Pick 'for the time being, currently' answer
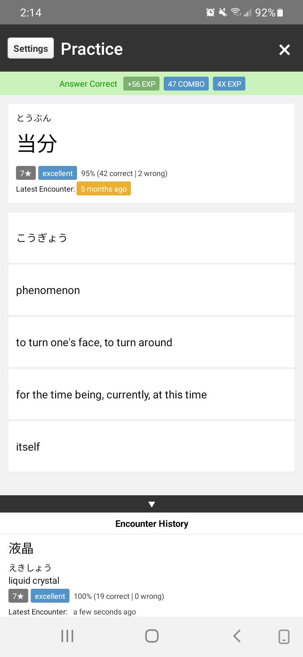This screenshot has height=657, width=303. click(x=151, y=395)
